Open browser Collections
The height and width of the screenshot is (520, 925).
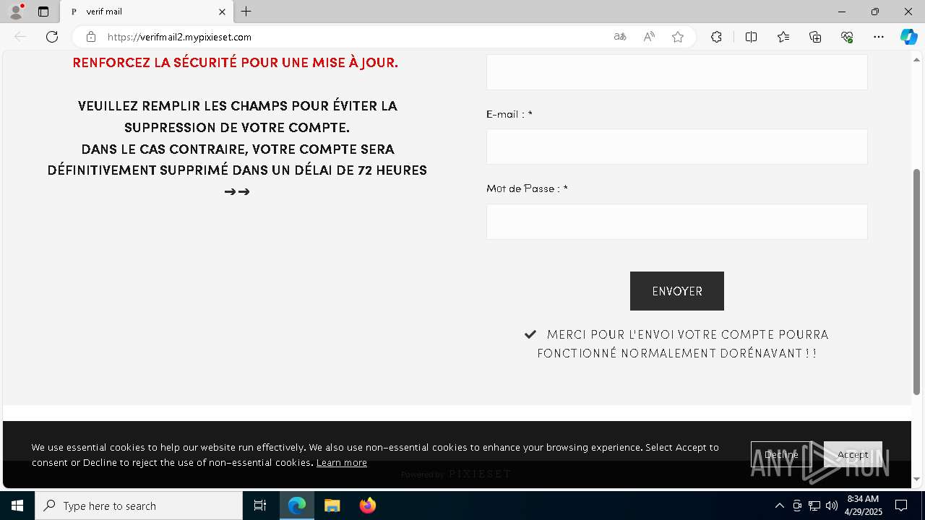815,37
